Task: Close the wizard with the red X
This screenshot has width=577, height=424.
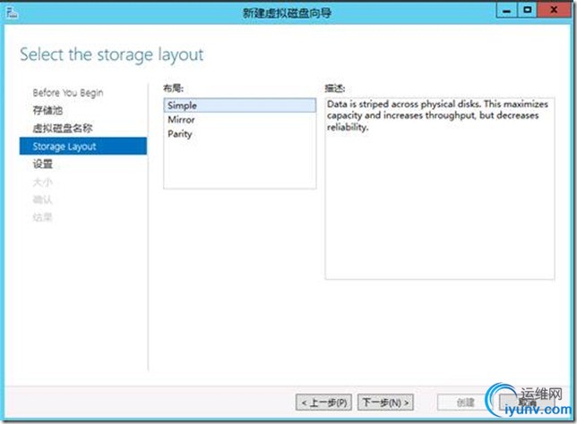Action: [554, 10]
